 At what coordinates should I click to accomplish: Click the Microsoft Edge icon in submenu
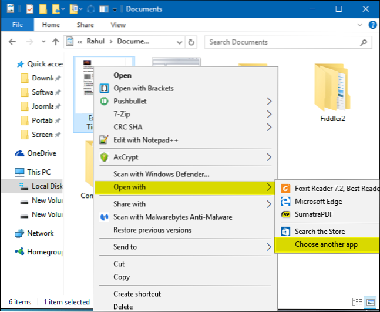(285, 202)
